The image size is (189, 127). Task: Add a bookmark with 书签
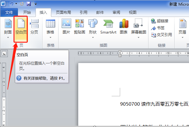click(158, 28)
